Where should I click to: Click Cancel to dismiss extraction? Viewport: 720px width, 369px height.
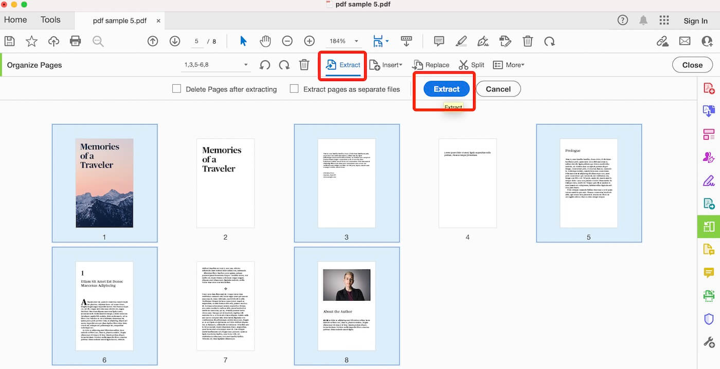(498, 88)
